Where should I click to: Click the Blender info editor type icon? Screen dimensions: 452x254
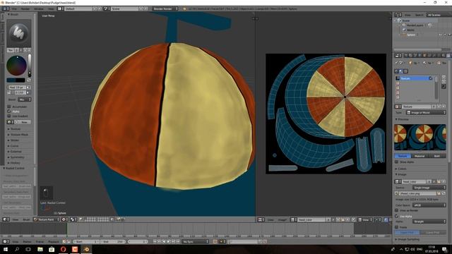[6, 8]
